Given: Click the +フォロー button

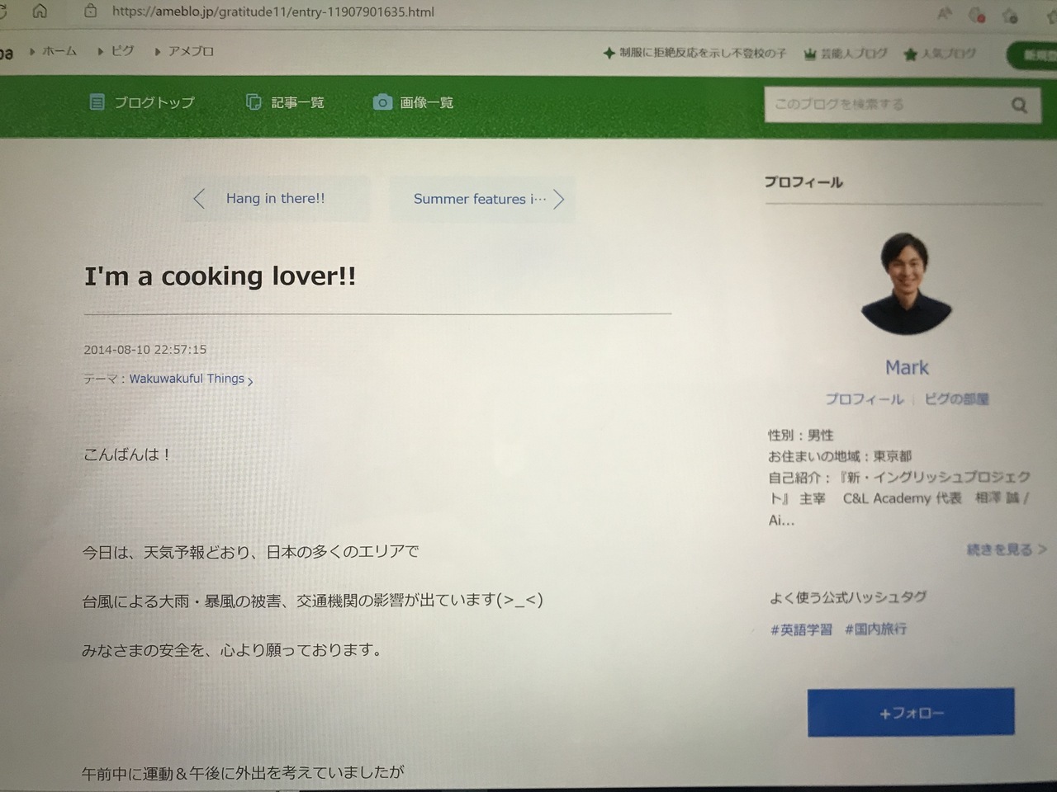Looking at the screenshot, I should [911, 712].
